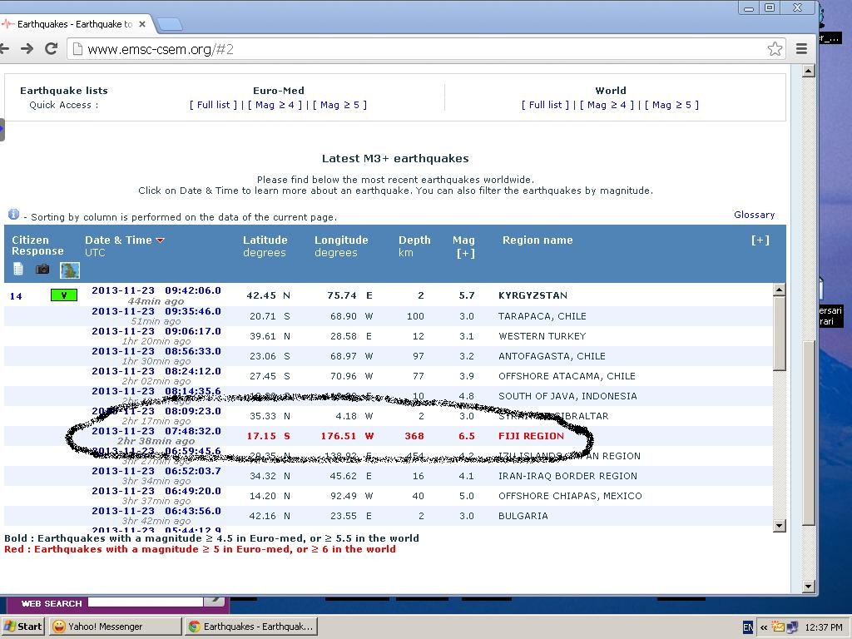Open the Chrome menu (three-line icon)
The image size is (852, 639).
coord(801,49)
